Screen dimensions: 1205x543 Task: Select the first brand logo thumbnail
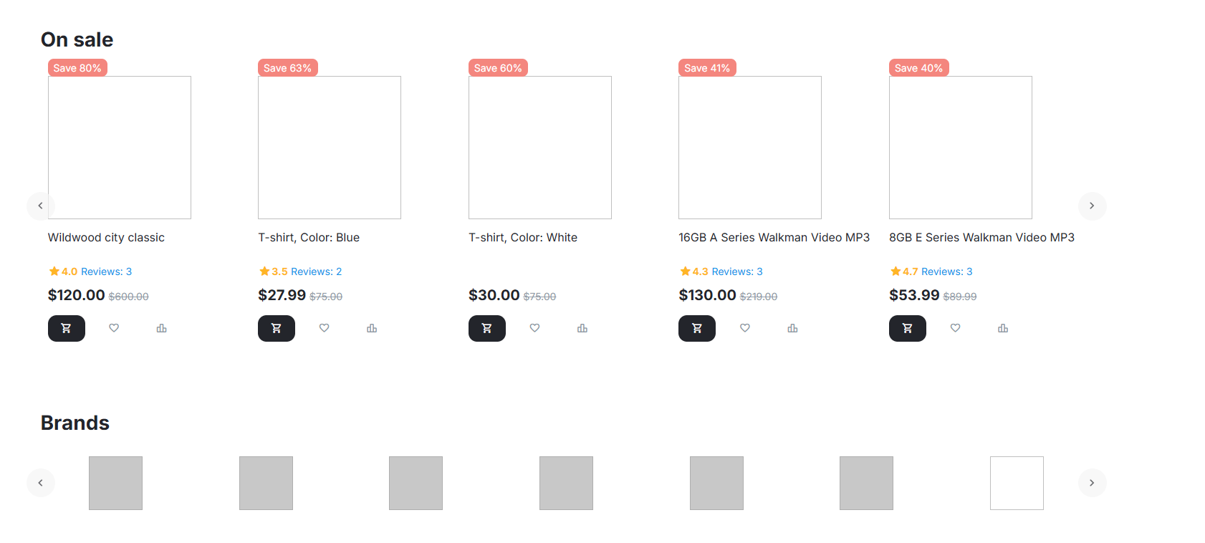115,483
